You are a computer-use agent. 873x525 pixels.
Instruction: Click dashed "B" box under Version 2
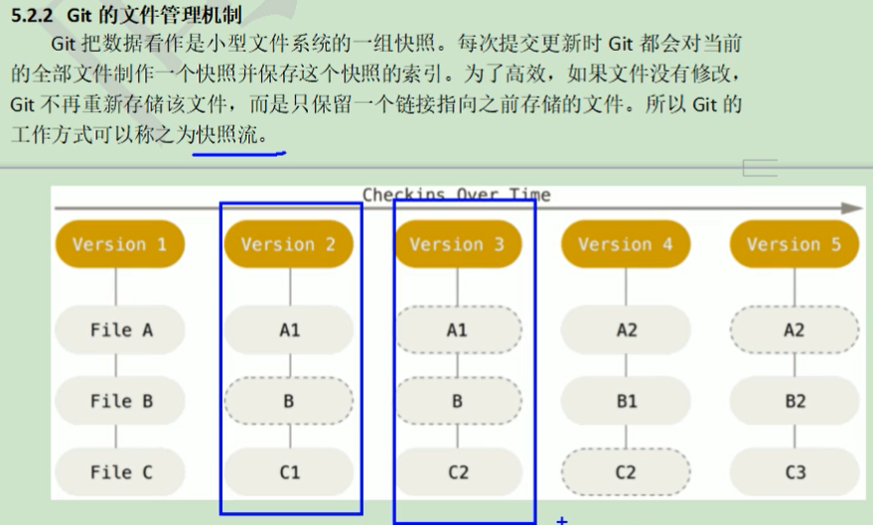(x=288, y=401)
